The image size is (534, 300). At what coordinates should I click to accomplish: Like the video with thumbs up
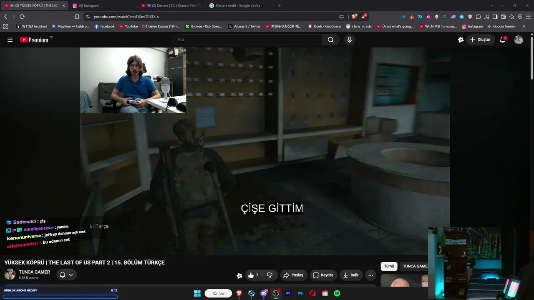pyautogui.click(x=253, y=275)
